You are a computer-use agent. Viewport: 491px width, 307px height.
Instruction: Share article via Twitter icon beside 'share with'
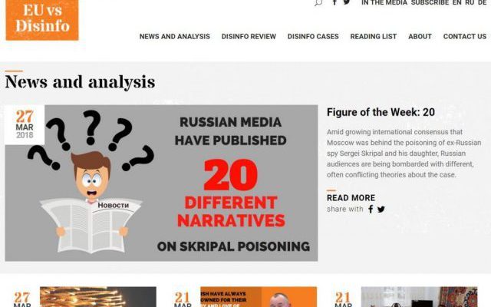(x=381, y=210)
